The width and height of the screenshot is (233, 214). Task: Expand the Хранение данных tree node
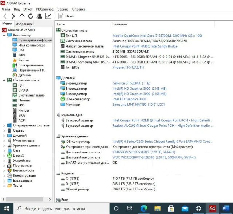tap(4, 146)
